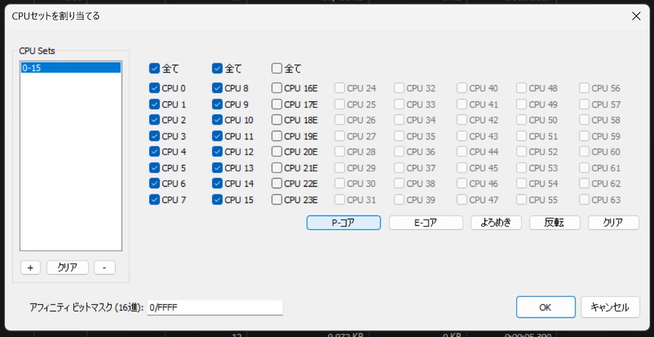Toggle the CPU 9 checkbox
The height and width of the screenshot is (337, 654).
coord(217,104)
